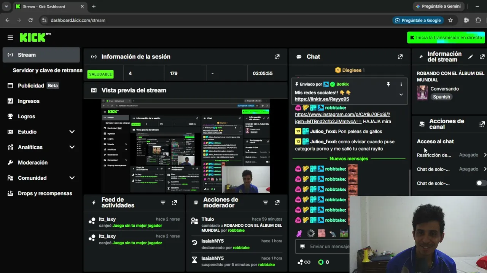The height and width of the screenshot is (273, 487).
Task: Reload the page
Action: click(x=30, y=20)
